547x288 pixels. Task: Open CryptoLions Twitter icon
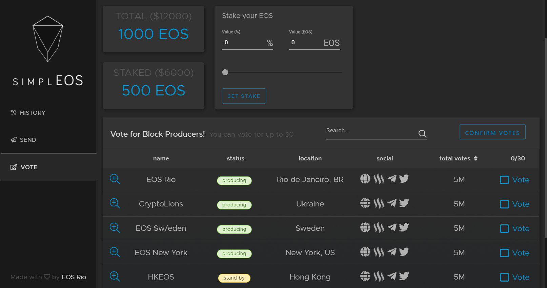point(404,203)
